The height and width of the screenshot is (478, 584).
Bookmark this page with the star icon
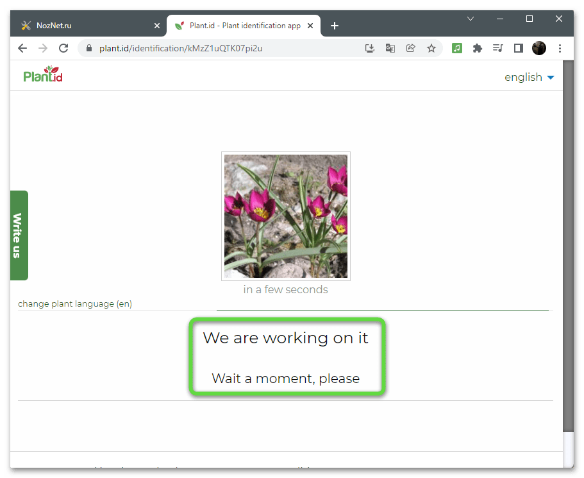431,48
